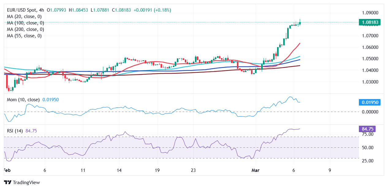388x189 pixels.
Task: Select the MA (55, close, 0) legend
Action: (24, 36)
